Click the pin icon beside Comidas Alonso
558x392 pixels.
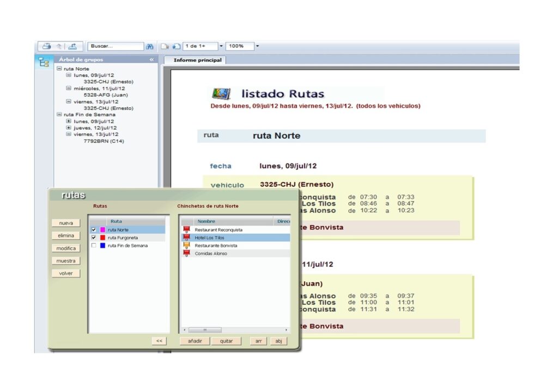[x=186, y=254]
